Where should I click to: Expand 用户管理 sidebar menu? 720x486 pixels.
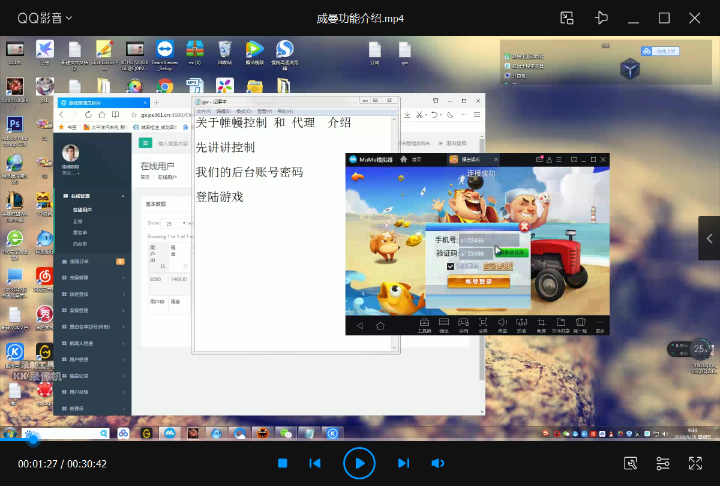pos(92,359)
